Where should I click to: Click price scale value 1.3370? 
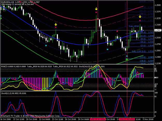tap(158, 12)
